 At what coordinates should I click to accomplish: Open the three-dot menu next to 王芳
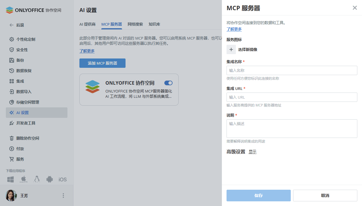click(x=63, y=196)
